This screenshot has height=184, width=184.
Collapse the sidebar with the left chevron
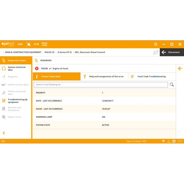[4, 133]
